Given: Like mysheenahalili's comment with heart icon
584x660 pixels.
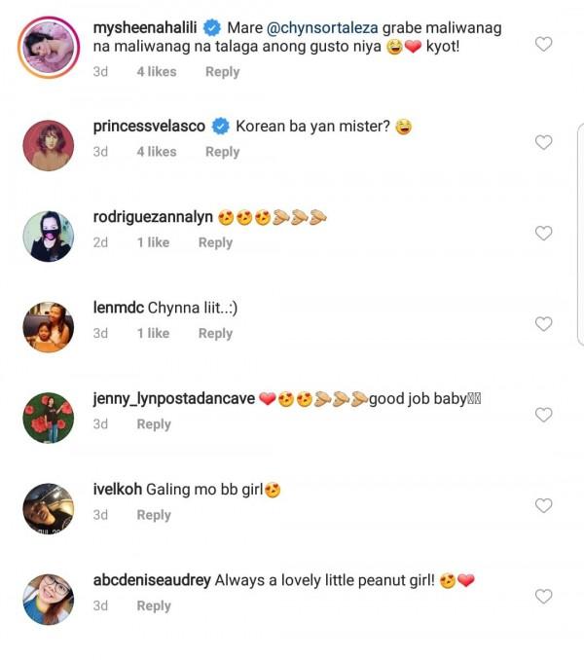Looking at the screenshot, I should pyautogui.click(x=544, y=44).
